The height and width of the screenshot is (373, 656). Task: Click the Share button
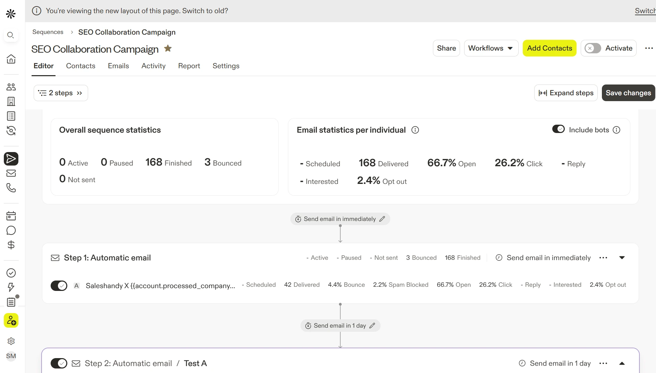446,48
